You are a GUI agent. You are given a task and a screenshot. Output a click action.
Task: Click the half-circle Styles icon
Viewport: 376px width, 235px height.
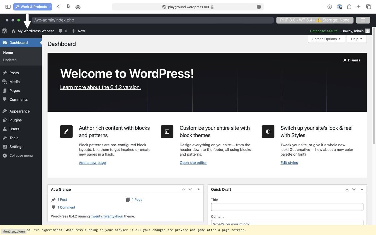coord(268,132)
